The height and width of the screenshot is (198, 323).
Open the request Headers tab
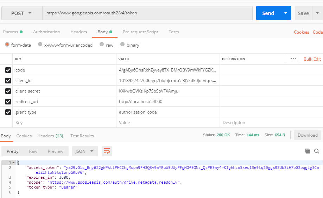(x=79, y=32)
